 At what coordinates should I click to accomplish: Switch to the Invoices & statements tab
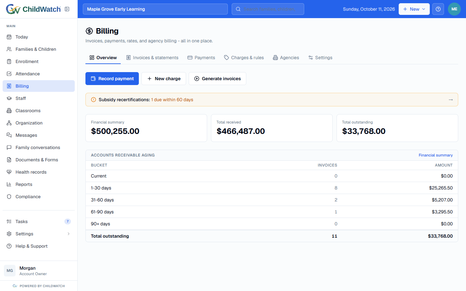pos(152,58)
